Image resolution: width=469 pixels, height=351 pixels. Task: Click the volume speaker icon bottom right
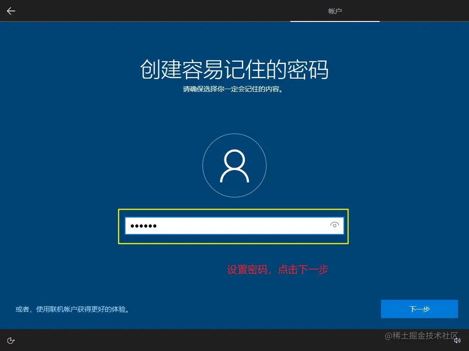(x=458, y=340)
